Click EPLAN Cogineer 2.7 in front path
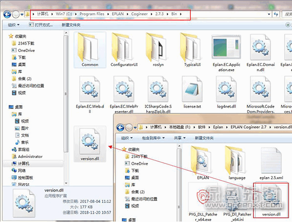 [248, 127]
